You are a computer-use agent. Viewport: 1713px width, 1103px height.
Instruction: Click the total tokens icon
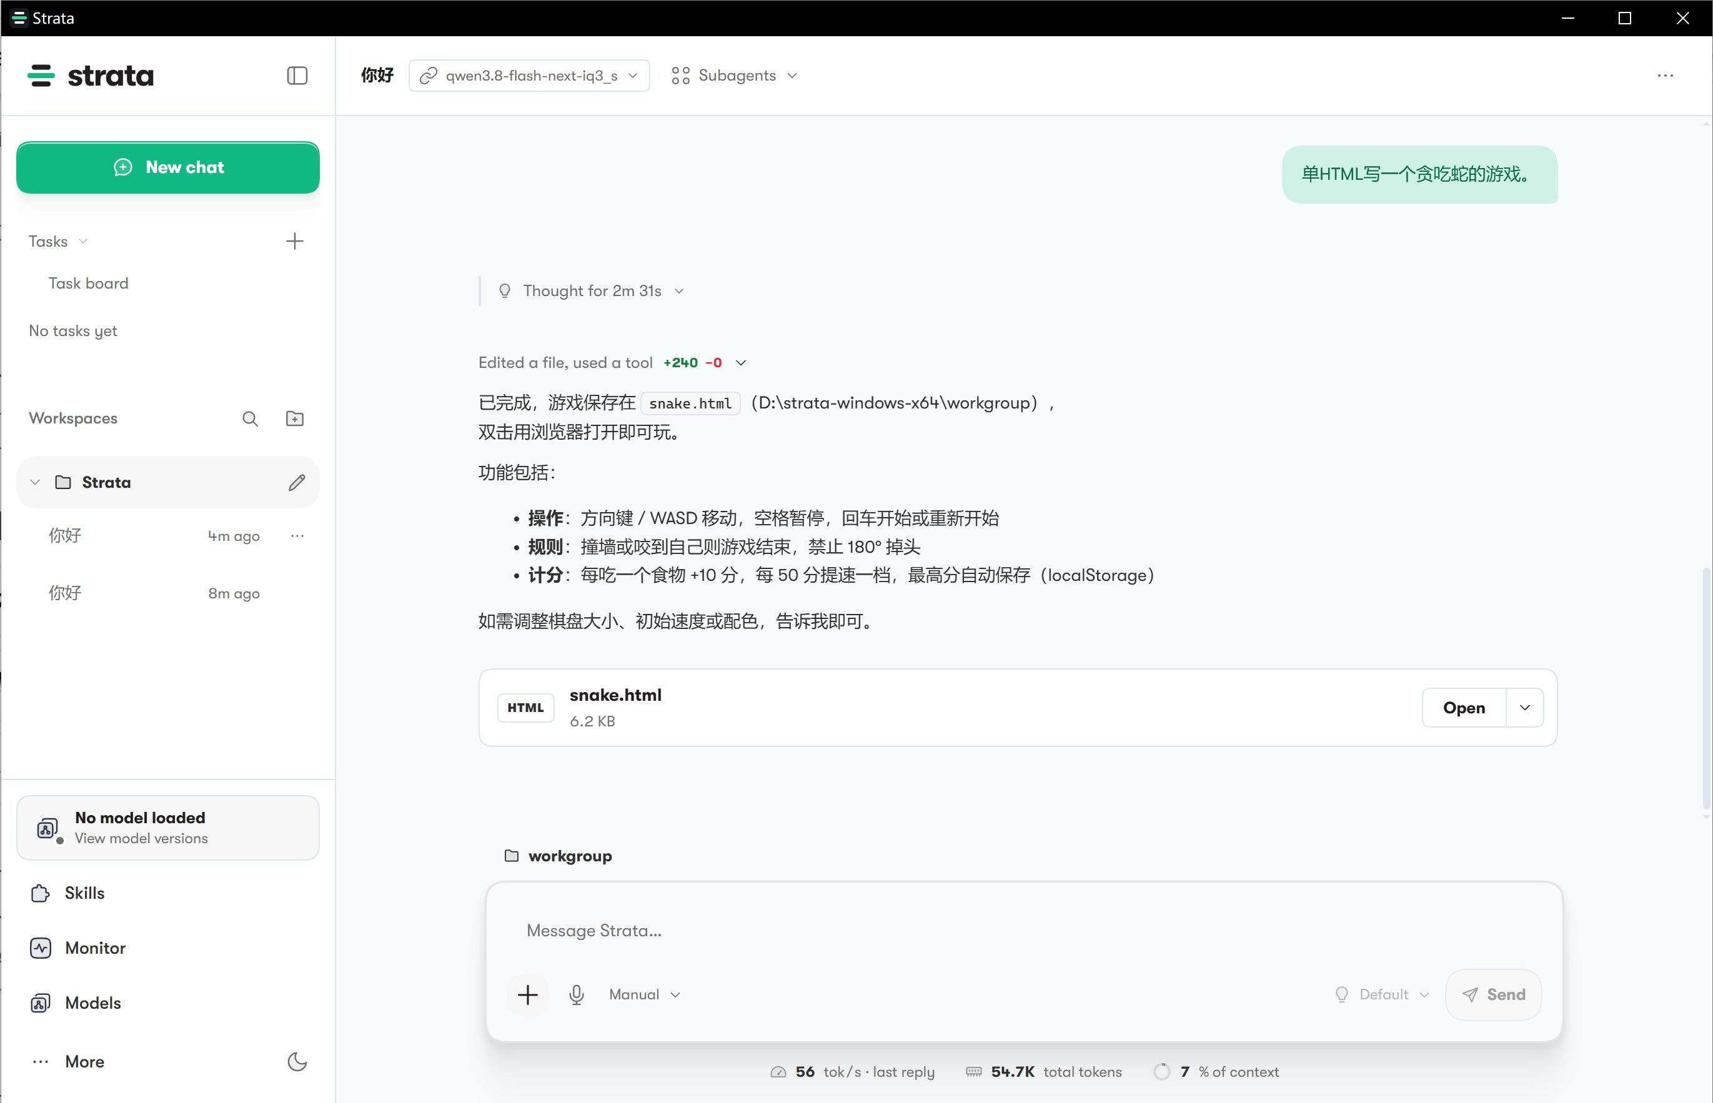coord(974,1072)
